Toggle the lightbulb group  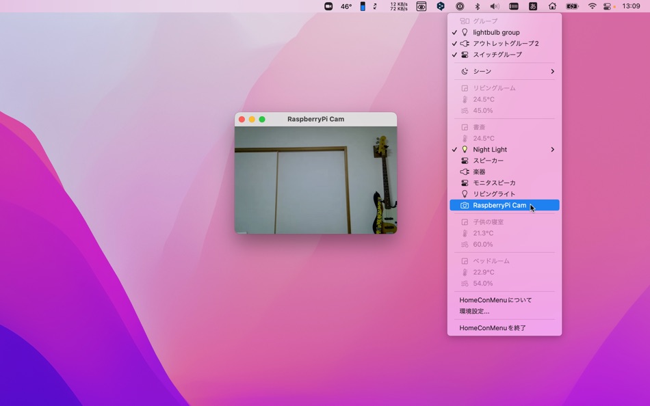(x=504, y=32)
